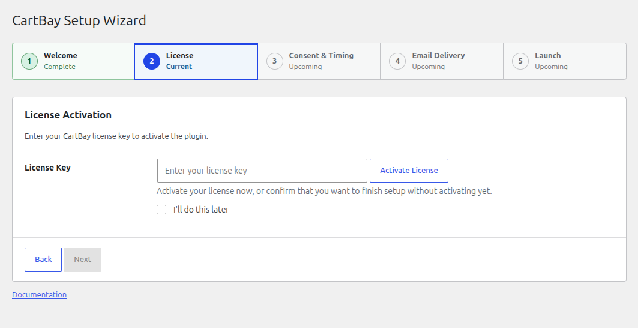Open the Documentation link
This screenshot has height=328, width=638.
click(x=40, y=294)
